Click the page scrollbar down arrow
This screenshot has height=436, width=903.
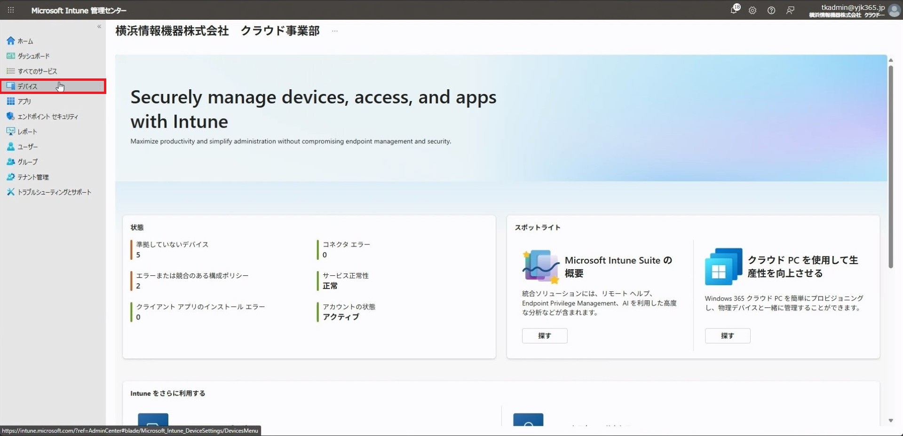click(x=891, y=420)
